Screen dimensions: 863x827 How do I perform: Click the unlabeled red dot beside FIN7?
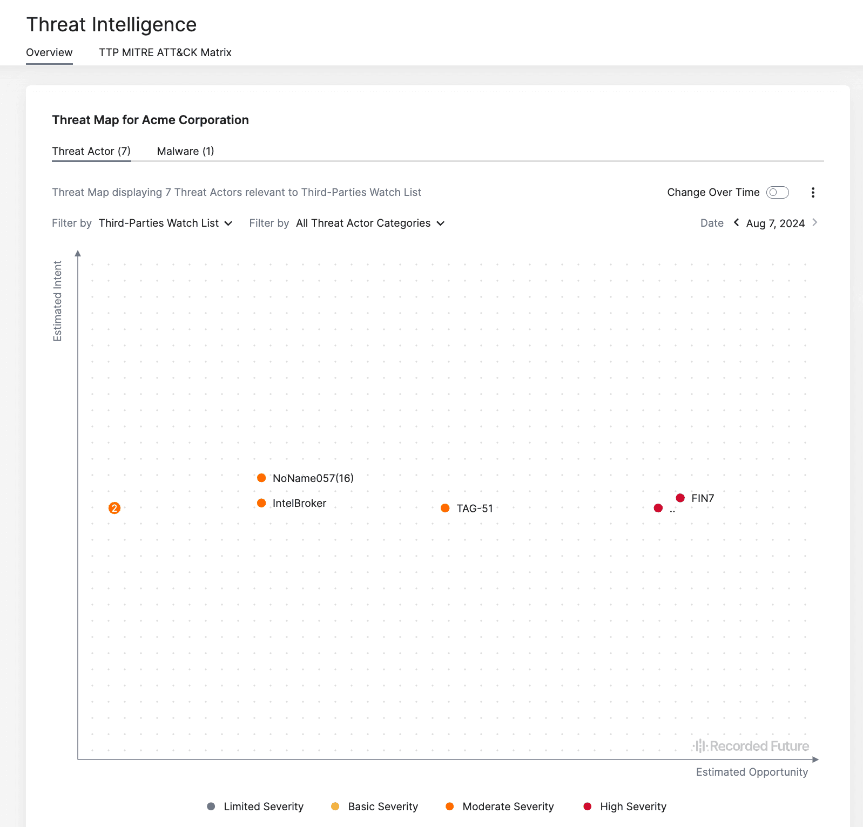[x=658, y=508]
